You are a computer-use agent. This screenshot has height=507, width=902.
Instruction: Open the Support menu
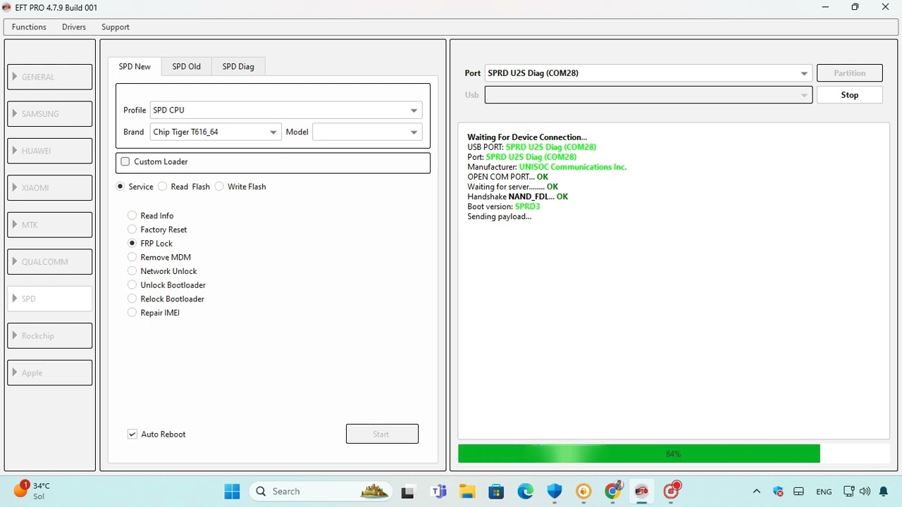pyautogui.click(x=116, y=27)
